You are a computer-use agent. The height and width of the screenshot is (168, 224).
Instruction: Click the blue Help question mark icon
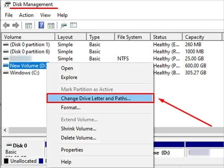[41, 25]
